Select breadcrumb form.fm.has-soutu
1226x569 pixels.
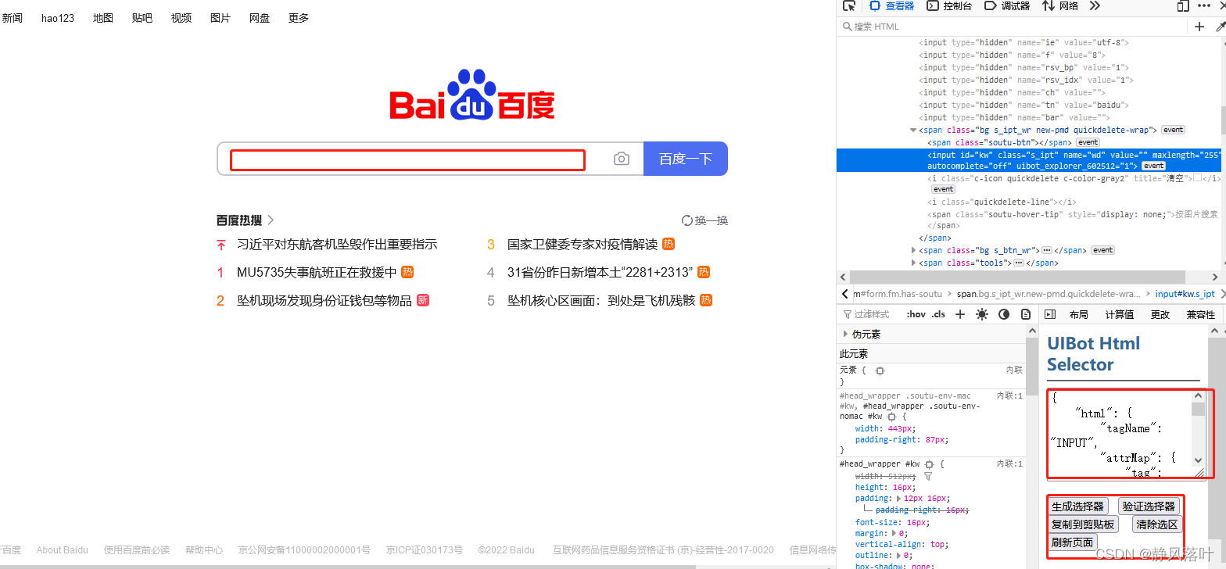click(x=898, y=294)
